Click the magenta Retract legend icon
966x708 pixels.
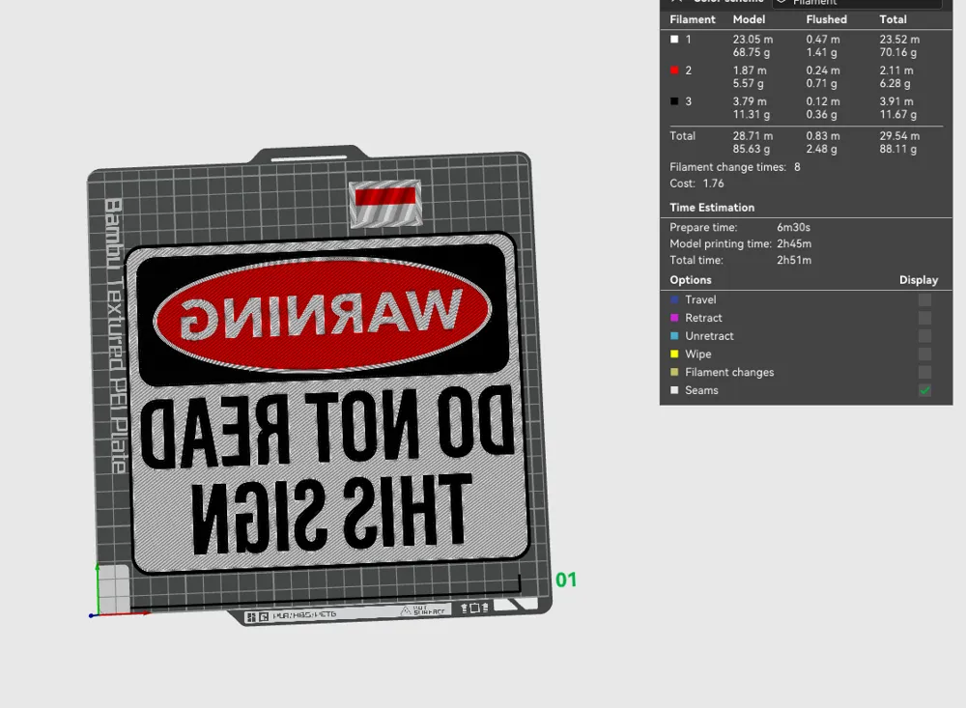pyautogui.click(x=674, y=318)
